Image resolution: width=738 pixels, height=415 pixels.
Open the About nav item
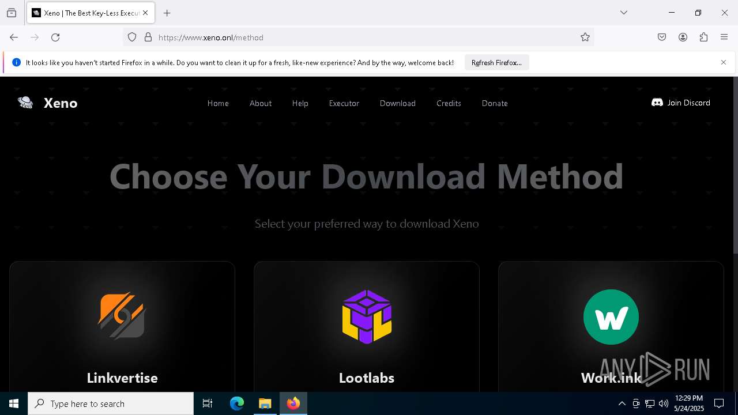pyautogui.click(x=261, y=103)
